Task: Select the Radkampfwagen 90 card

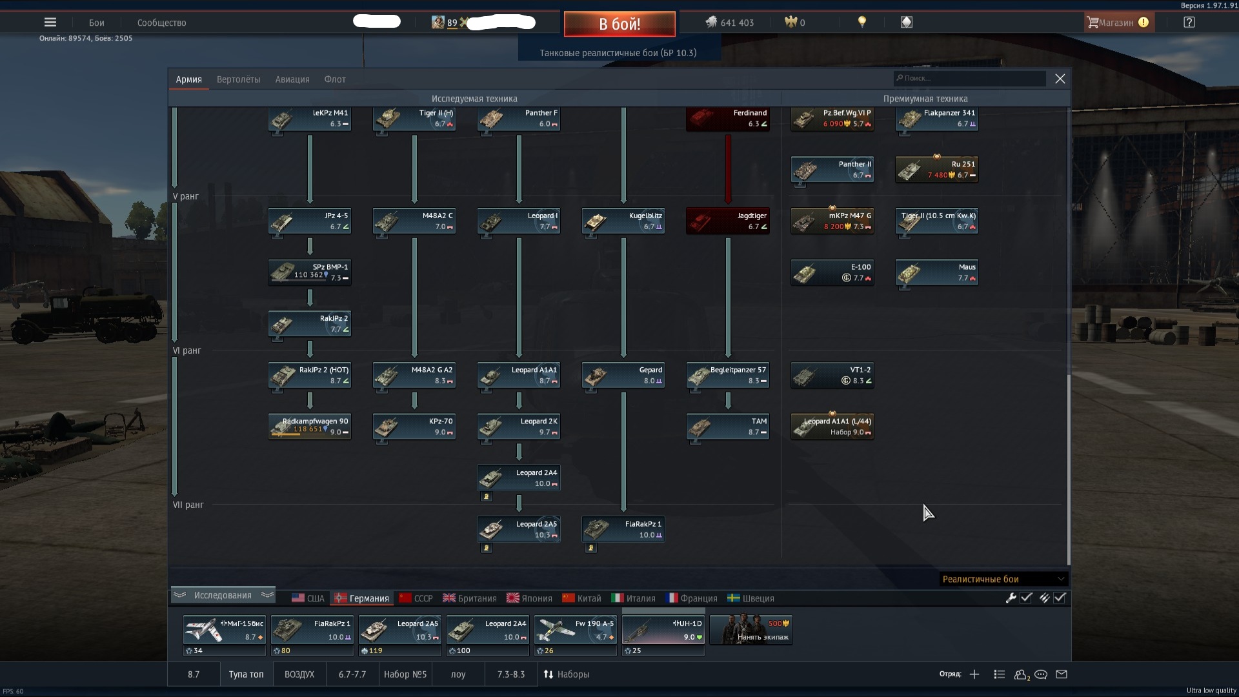Action: point(310,427)
